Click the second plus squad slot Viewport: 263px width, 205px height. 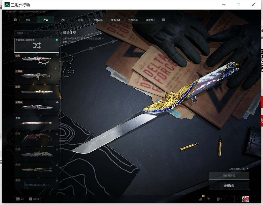(x=238, y=199)
